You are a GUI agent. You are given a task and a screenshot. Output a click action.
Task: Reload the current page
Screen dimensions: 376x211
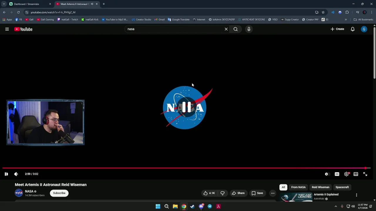tap(18, 12)
